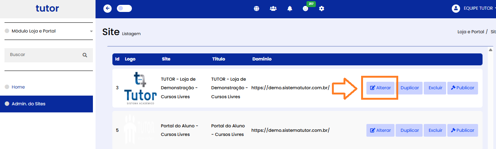Click Alterar for Portal do Aluno row
This screenshot has width=496, height=149.
tap(380, 130)
